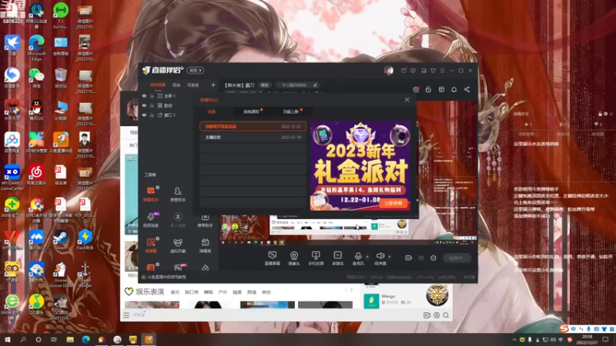Open the virtual avatar bear tool

click(178, 245)
